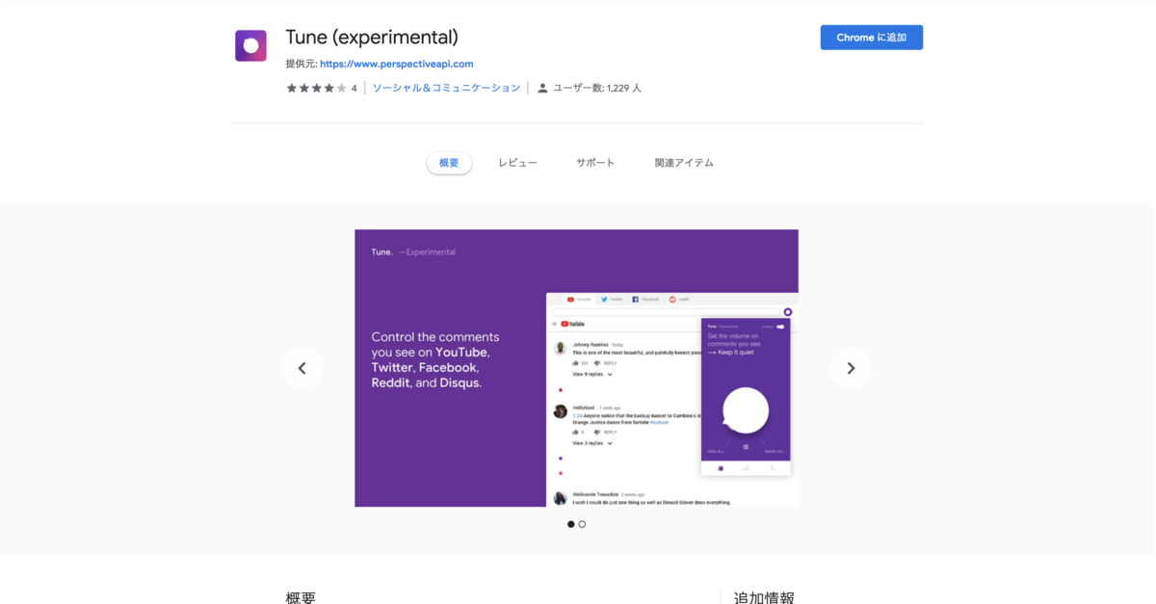Image resolution: width=1156 pixels, height=604 pixels.
Task: Click the user count person icon
Action: pos(542,88)
